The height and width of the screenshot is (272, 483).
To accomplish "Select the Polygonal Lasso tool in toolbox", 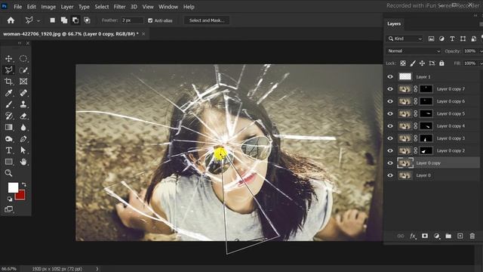I will point(8,70).
